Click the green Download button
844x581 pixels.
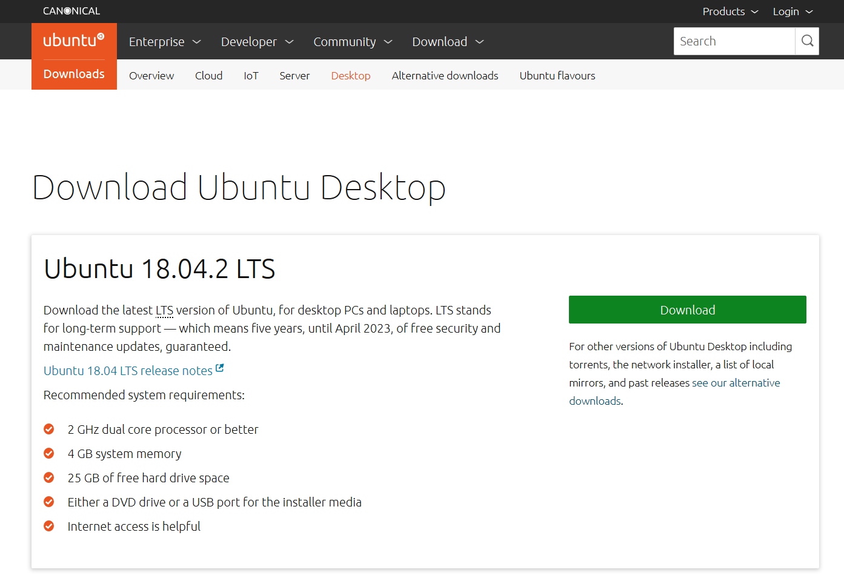(687, 309)
